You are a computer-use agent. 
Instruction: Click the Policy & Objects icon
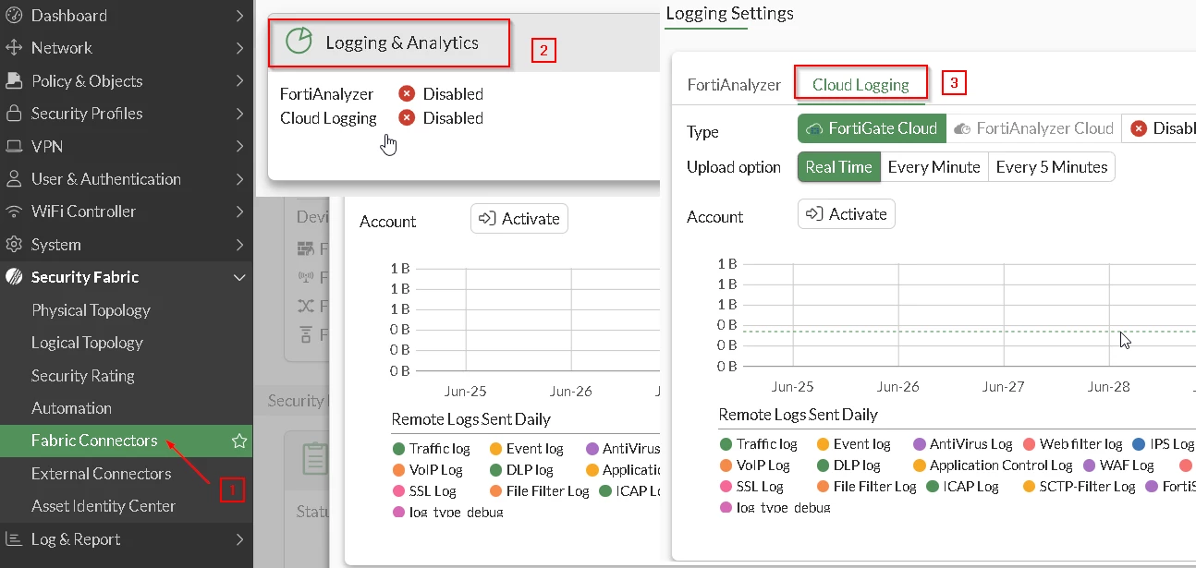click(14, 80)
